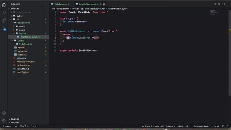Viewport: 231px width, 130px height.
Task: Click BoxMiddleLayout.tsx in breadcrumb
Action: 95,9
